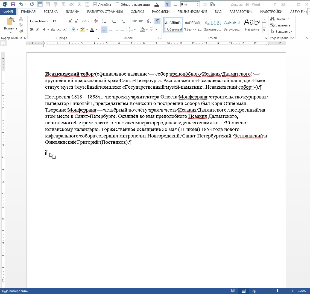Increase font size with the A-up icon

coord(70,21)
